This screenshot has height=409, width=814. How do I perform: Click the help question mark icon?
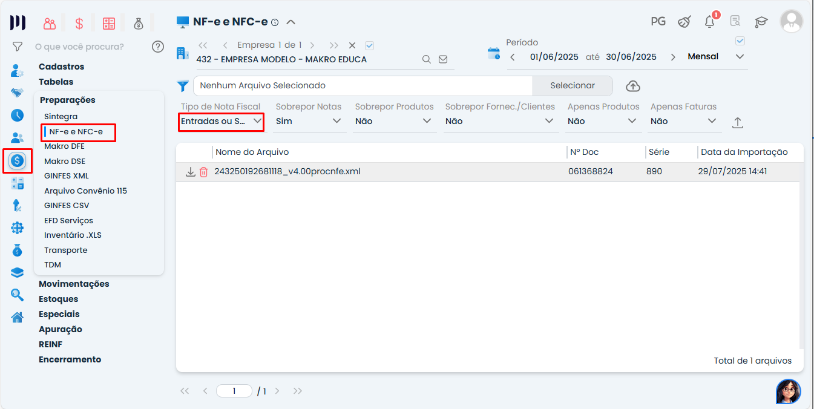point(158,47)
